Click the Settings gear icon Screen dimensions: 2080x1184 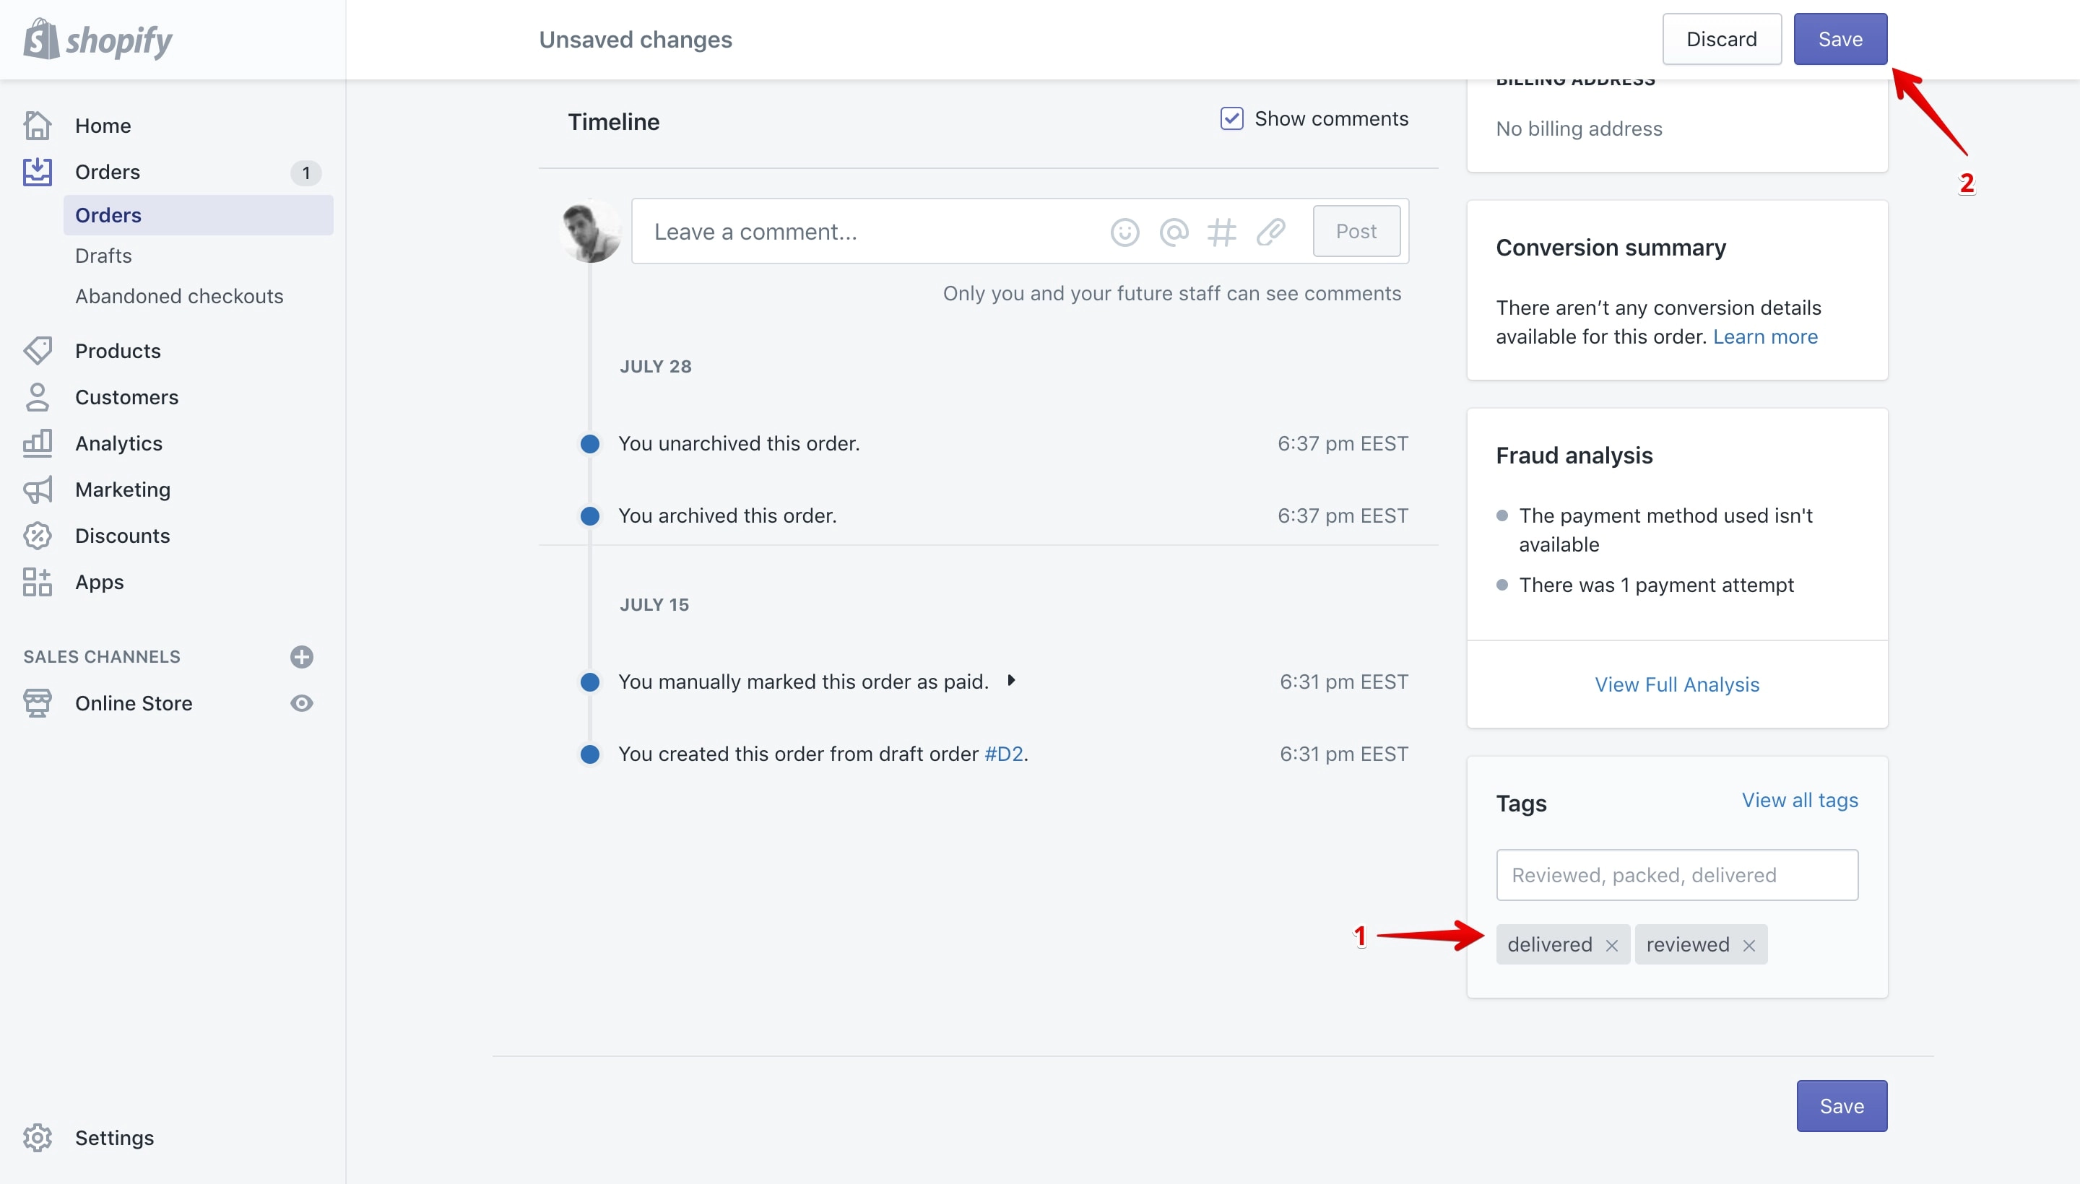pos(38,1138)
